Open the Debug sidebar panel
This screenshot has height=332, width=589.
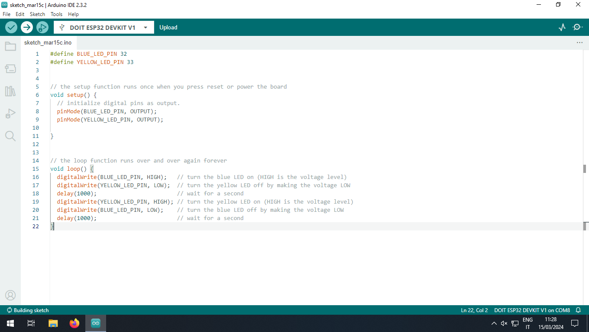click(x=10, y=114)
